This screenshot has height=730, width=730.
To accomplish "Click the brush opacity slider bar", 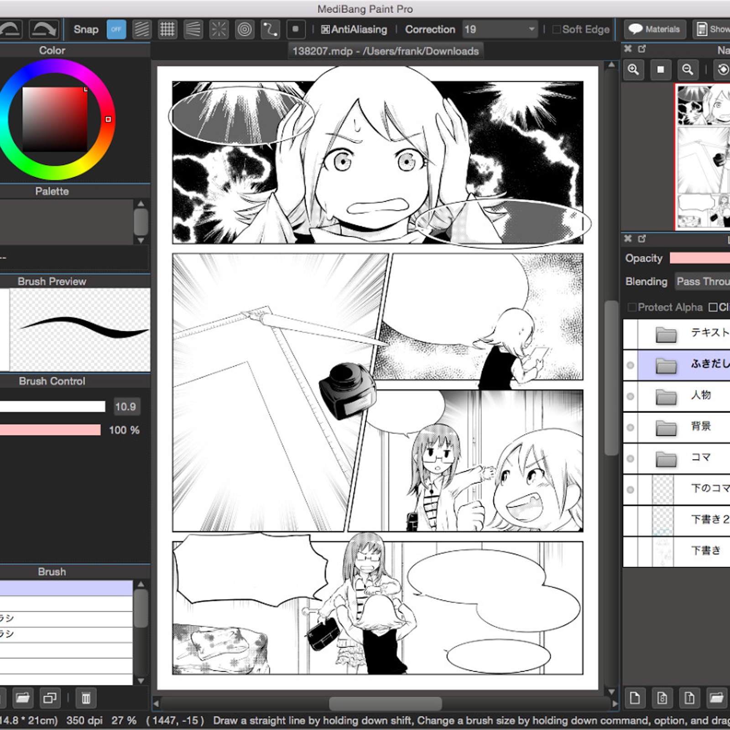I will pos(50,430).
